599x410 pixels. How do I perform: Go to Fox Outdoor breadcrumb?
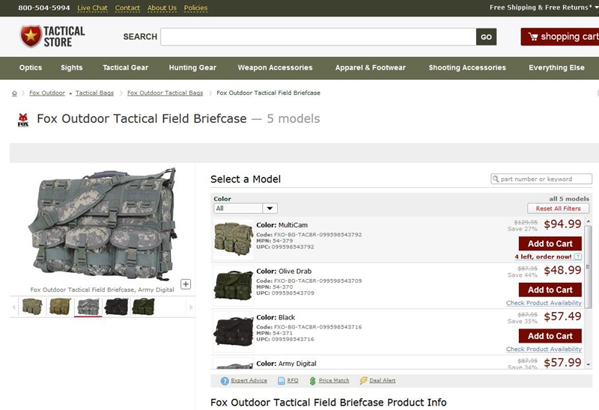point(47,93)
